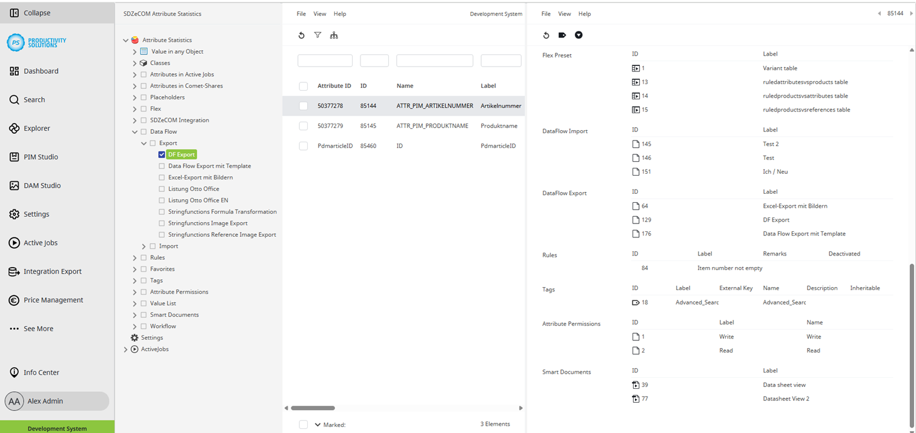Collapse the Data Flow tree node
Viewport: 916px width, 433px height.
click(134, 131)
